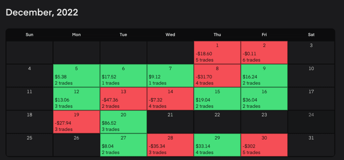The image size is (344, 160).
Task: Open December 27 showing $8.04
Action: [x=123, y=145]
